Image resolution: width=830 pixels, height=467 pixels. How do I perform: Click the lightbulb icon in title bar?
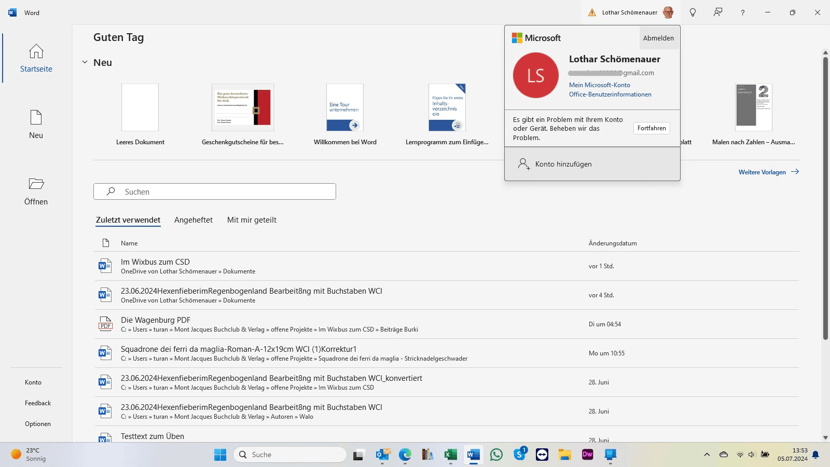(x=693, y=12)
